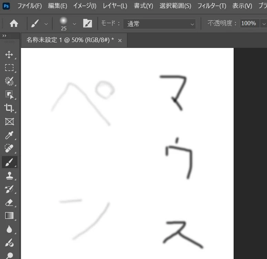Viewport: 267px width, 259px height.
Task: Select the Frame tool
Action: pyautogui.click(x=9, y=121)
